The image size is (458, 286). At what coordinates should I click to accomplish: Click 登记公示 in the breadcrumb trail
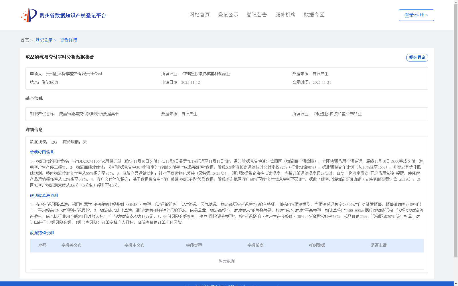coord(45,40)
